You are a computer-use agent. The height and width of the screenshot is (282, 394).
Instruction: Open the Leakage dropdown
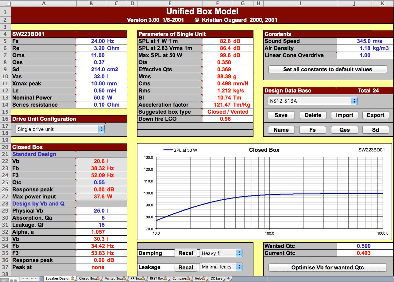[x=221, y=267]
